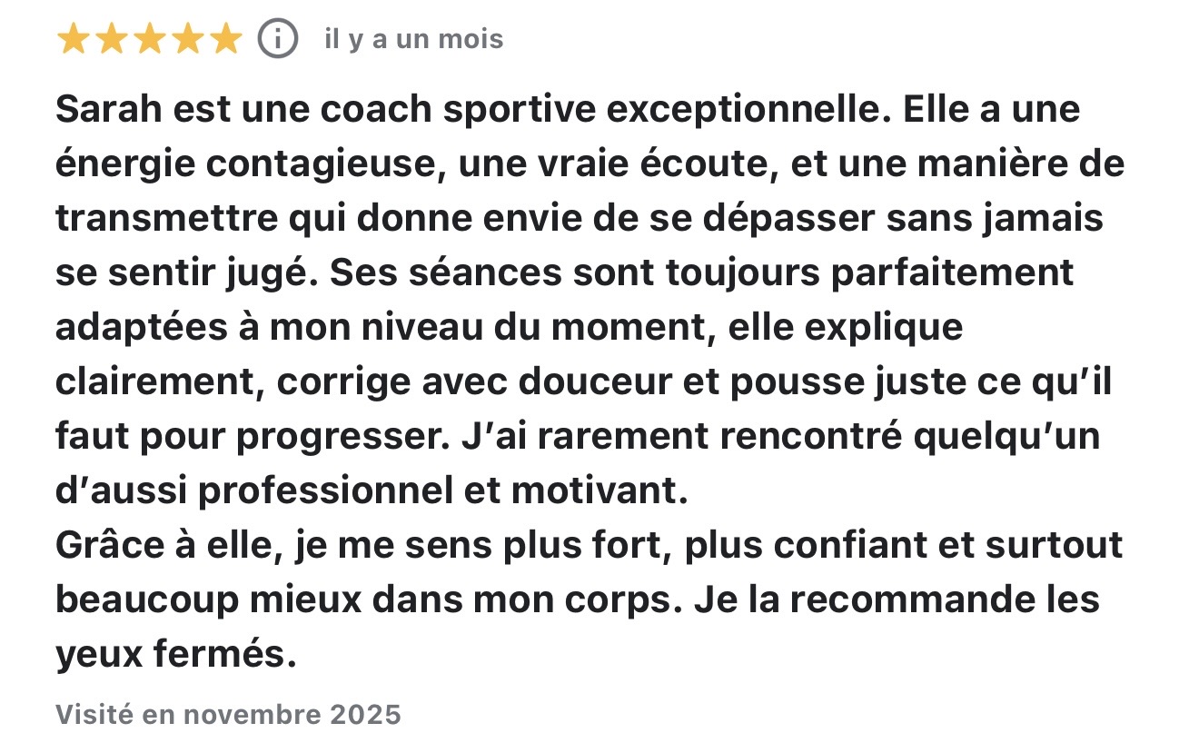This screenshot has height=733, width=1199.
Task: Click the second gold rating star
Action: (x=111, y=40)
